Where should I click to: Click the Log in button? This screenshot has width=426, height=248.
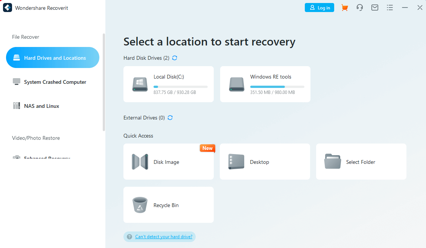pos(319,7)
